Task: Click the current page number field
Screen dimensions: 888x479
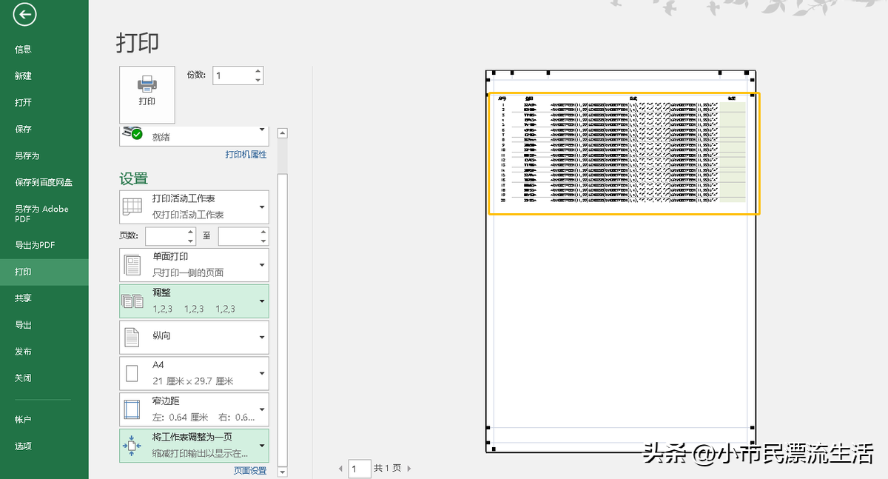Action: coord(360,469)
